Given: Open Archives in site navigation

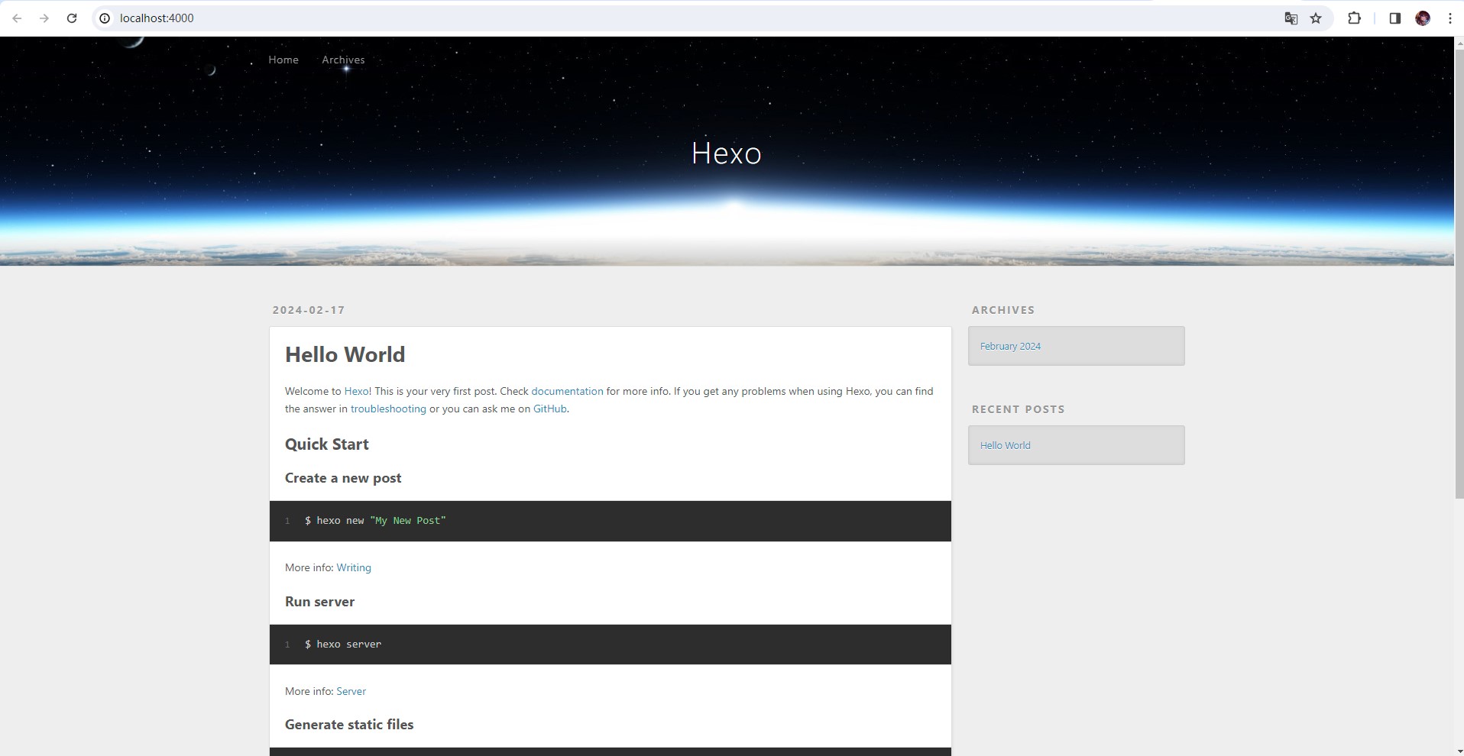Looking at the screenshot, I should 343,60.
